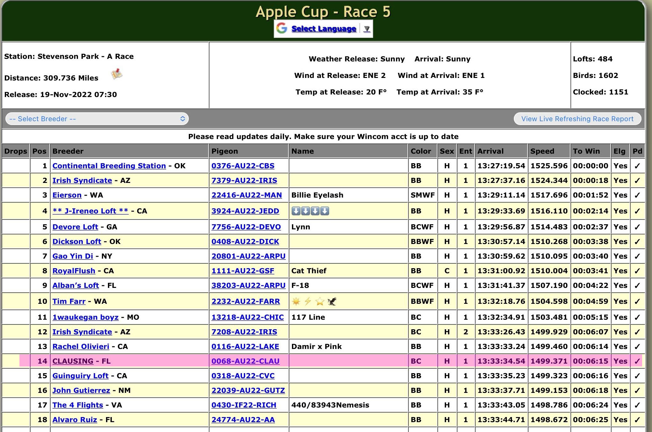Viewport: 652px width, 432px height.
Task: Open pigeon 0430-IF22-RICH link
Action: (x=244, y=405)
